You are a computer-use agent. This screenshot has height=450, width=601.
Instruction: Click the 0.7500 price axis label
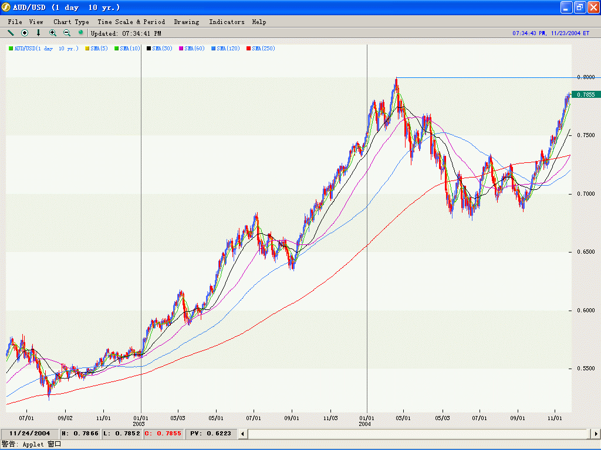[586, 135]
